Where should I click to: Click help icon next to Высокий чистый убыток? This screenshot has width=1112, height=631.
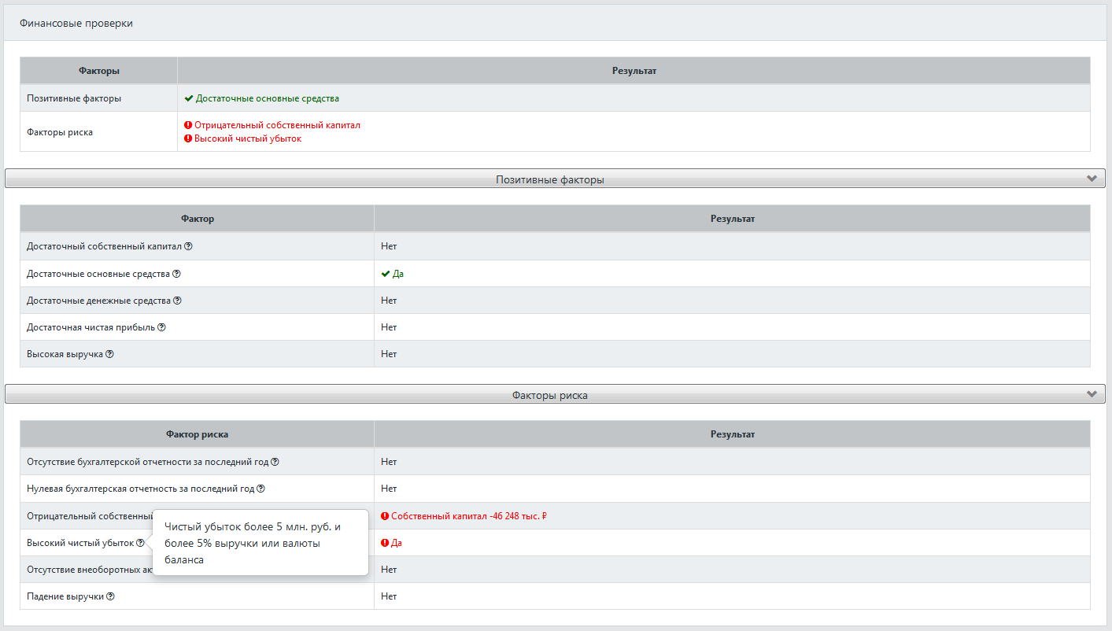tap(140, 543)
